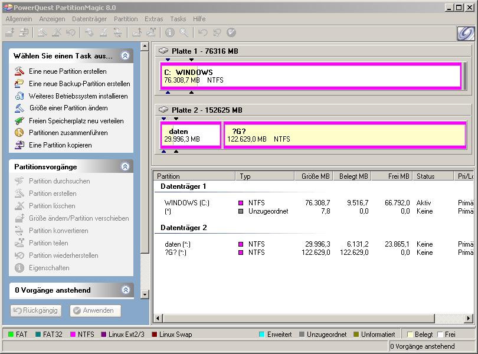Collapse the 'Wählen Sie einen Task aus' panel
The image size is (478, 354).
tap(125, 55)
